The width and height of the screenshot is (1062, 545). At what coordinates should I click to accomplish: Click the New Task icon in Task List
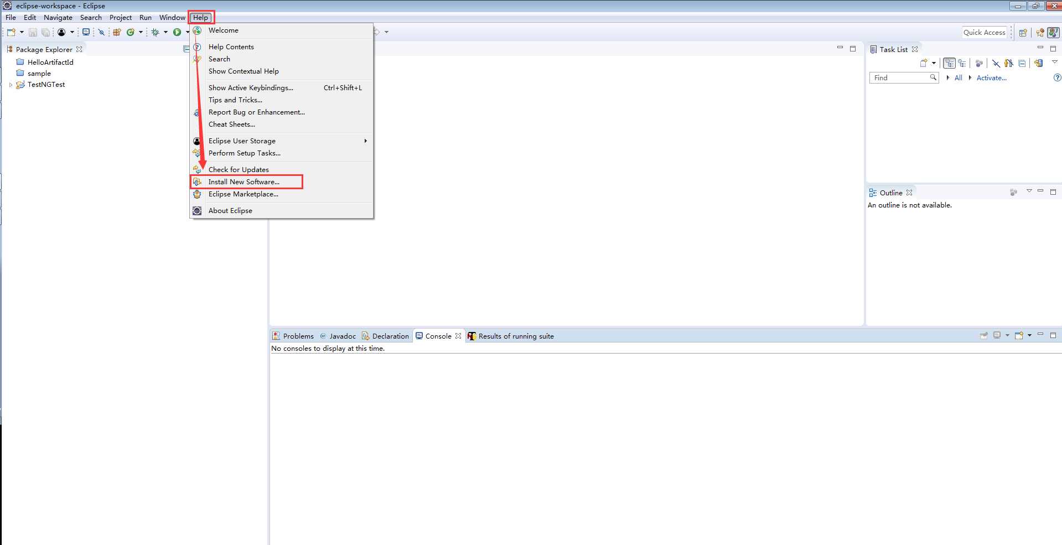[x=924, y=63]
